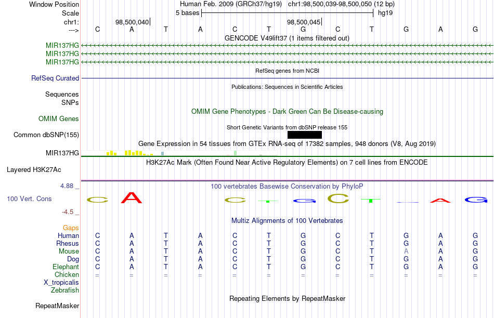Click Human Feb. 2009 (GRCh37/hg19) assembly text
This screenshot has height=318, width=494.
coord(230,4)
